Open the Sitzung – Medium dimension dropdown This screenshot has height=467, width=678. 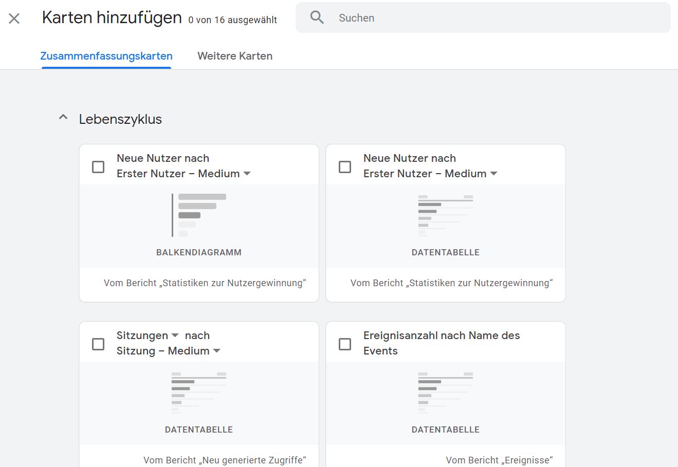[217, 351]
